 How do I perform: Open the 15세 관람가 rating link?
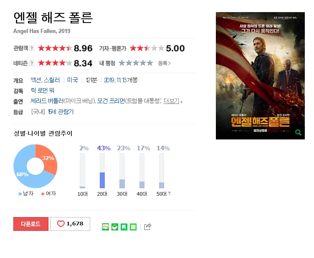coord(61,111)
